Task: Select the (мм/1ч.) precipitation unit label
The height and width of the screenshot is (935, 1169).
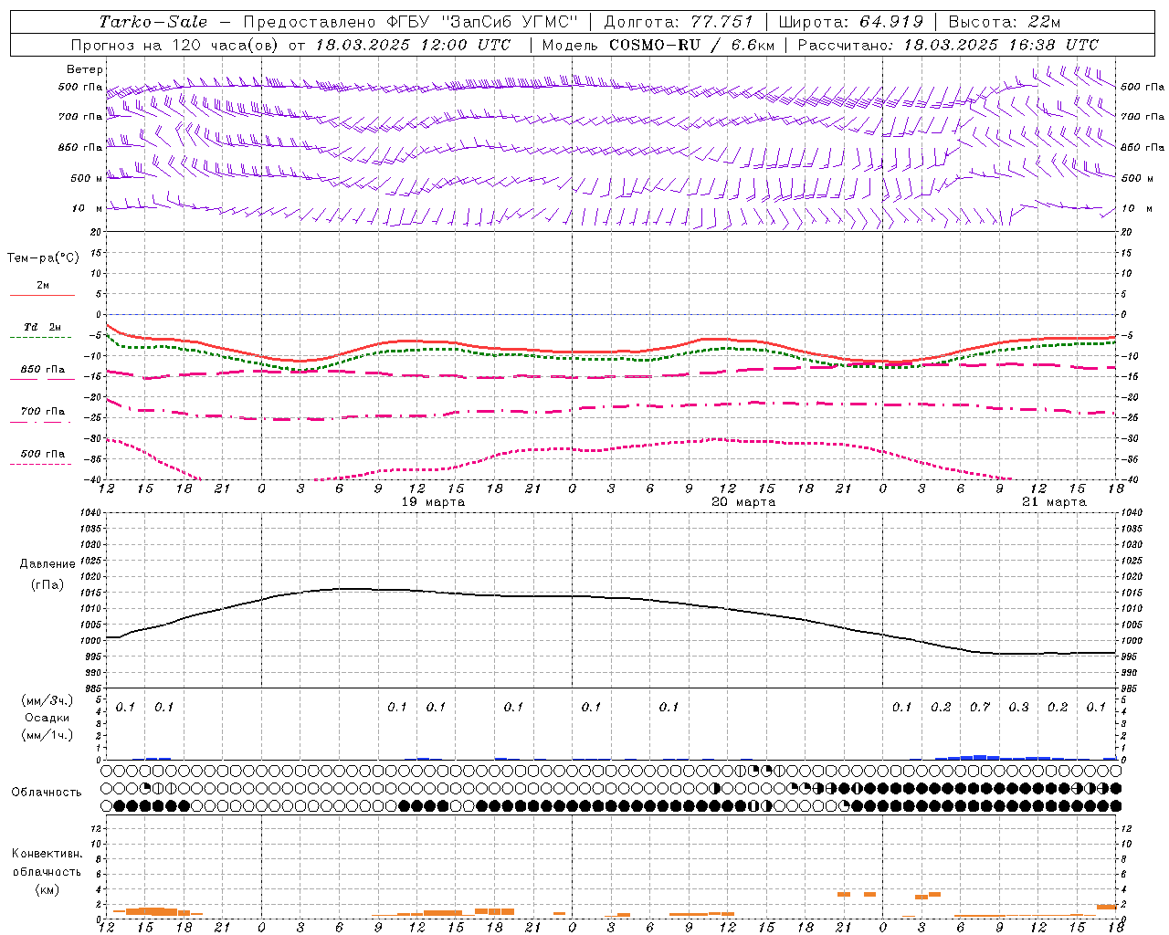Action: coord(47,735)
